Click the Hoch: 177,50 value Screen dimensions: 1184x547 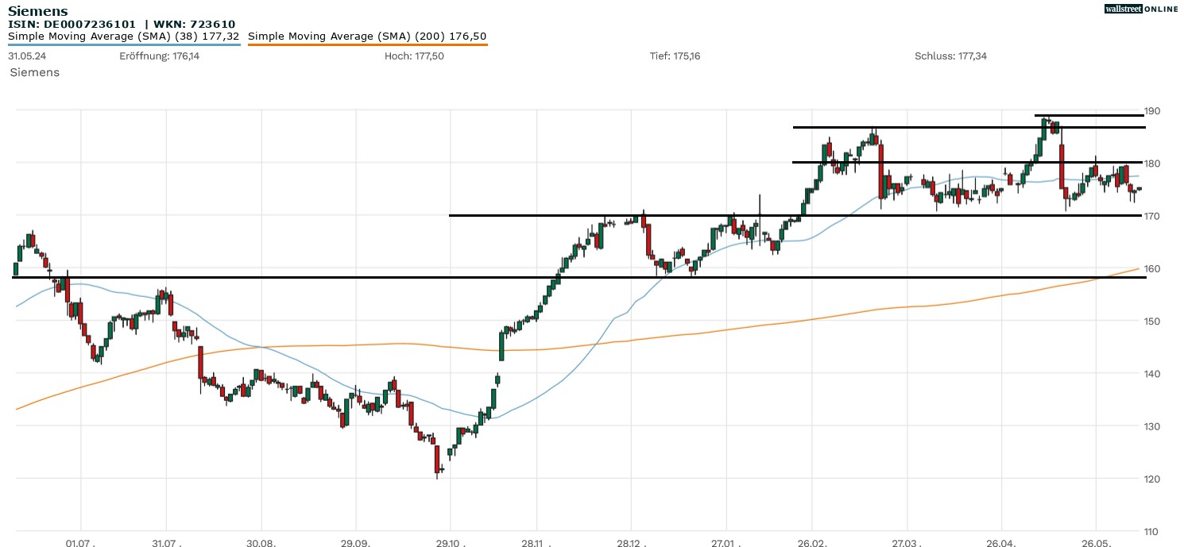[x=414, y=56]
